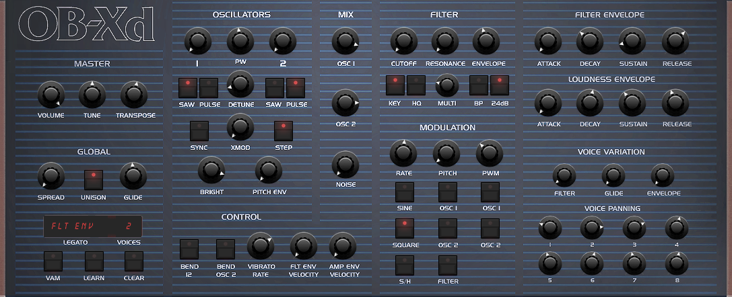Image resolution: width=732 pixels, height=297 pixels.
Task: Select the SINE LFO waveform button
Action: [404, 192]
